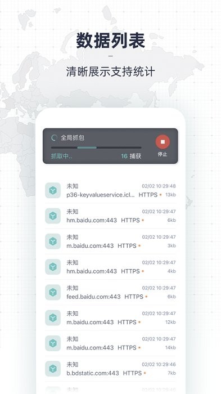Click HTTPS label on feed.baidu.com row
221x394 pixels.
click(134, 297)
